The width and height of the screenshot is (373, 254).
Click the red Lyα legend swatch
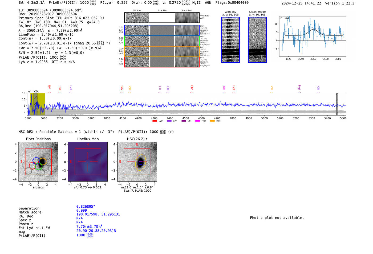155,121
